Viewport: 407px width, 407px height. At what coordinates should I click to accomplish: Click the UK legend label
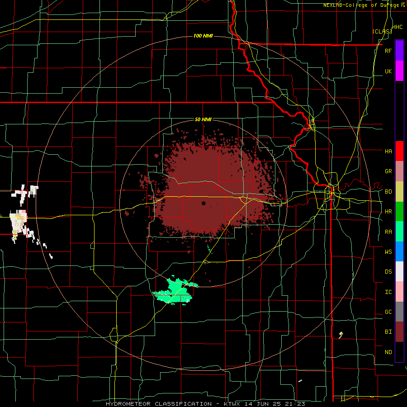[x=388, y=71]
